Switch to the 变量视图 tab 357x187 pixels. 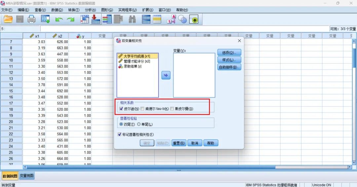click(x=27, y=176)
